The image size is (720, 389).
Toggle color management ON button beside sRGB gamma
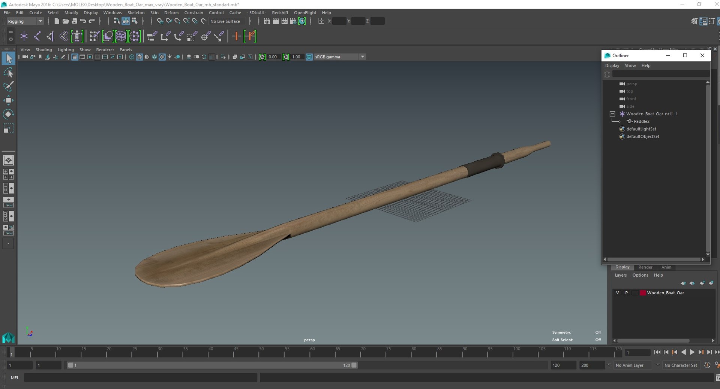[309, 57]
